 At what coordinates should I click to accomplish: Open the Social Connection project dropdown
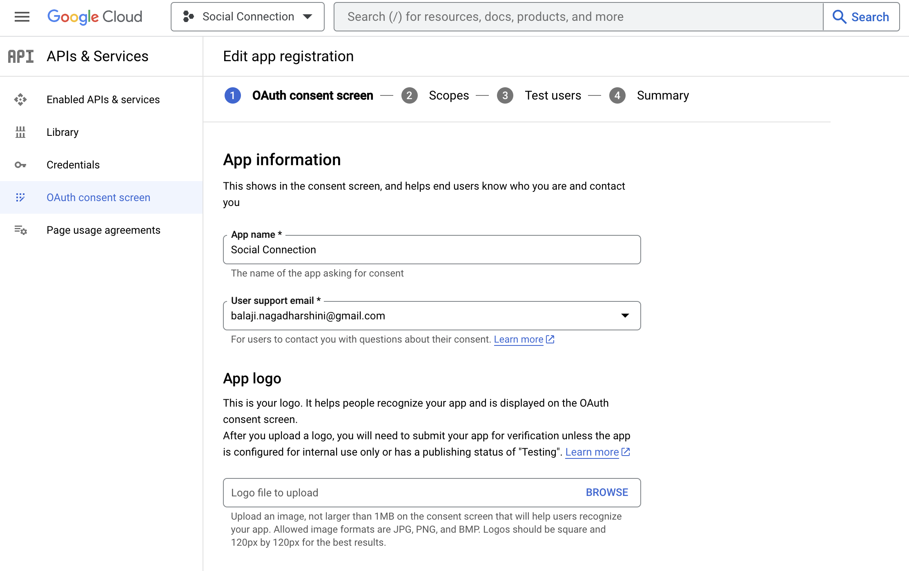point(247,17)
